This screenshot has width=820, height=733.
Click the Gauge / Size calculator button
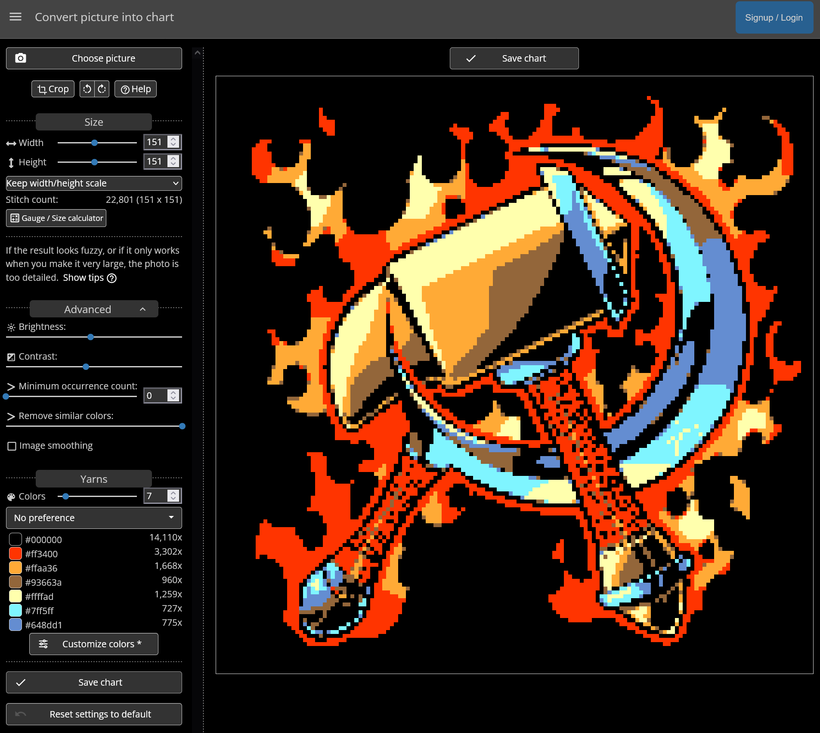56,218
